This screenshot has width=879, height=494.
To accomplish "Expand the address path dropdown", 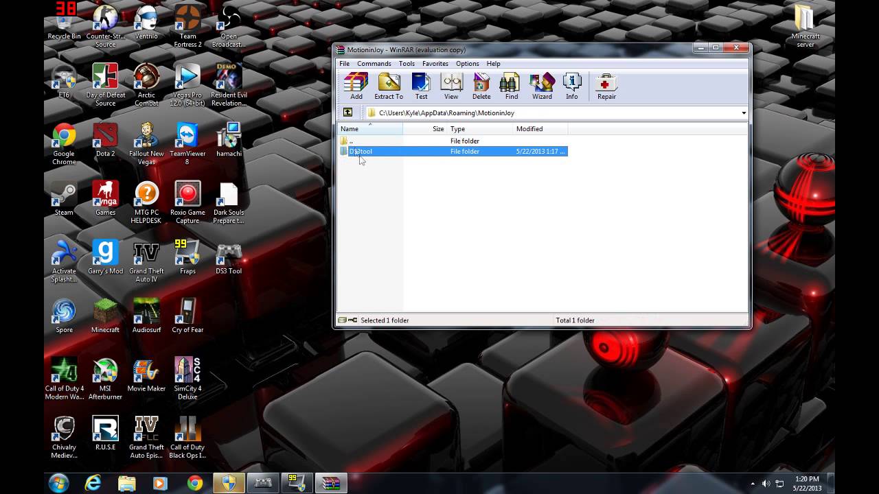I will (744, 113).
